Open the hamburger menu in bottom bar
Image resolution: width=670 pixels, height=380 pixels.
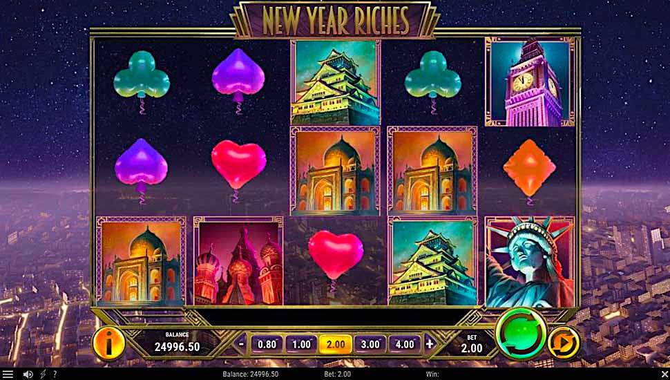click(x=8, y=374)
